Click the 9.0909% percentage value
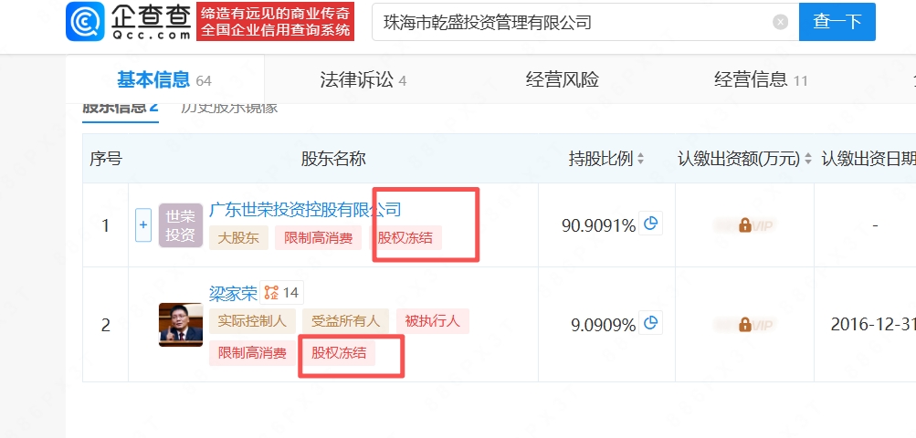Image resolution: width=916 pixels, height=438 pixels. click(x=603, y=325)
